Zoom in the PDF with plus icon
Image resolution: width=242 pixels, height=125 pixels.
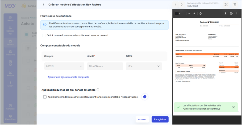coord(194,14)
